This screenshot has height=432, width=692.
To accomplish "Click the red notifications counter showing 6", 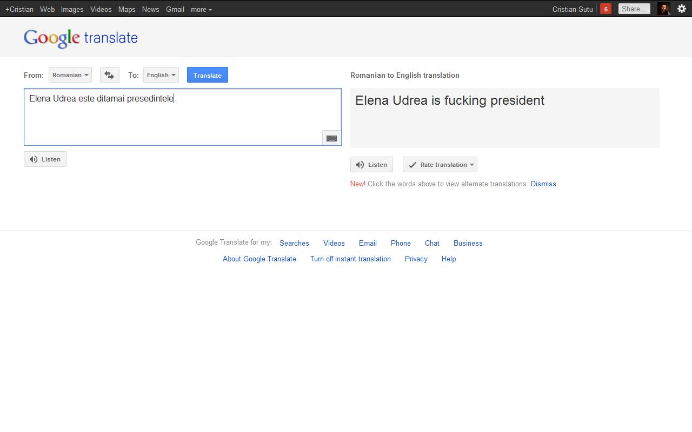I will point(605,9).
